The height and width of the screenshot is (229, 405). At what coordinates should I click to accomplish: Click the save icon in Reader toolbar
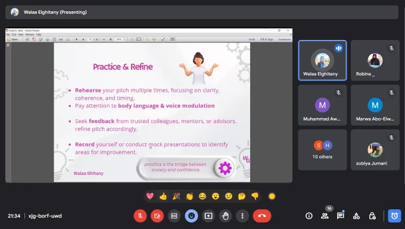(x=54, y=39)
